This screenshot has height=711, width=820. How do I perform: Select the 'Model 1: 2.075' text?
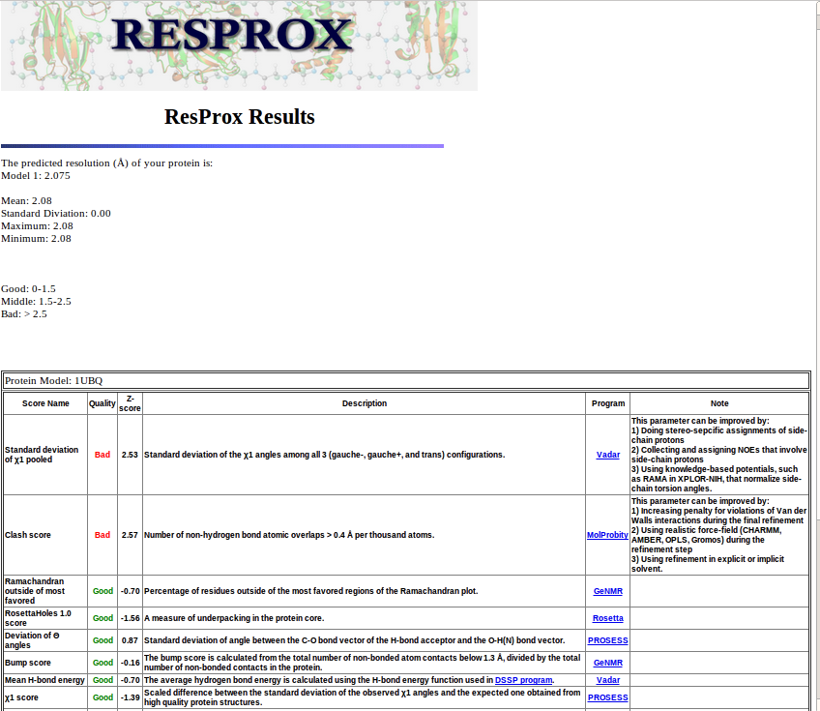point(36,176)
